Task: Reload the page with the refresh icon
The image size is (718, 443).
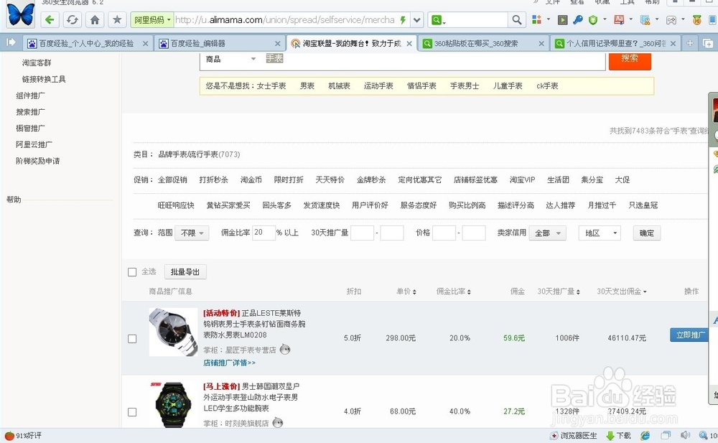Action: tap(73, 19)
